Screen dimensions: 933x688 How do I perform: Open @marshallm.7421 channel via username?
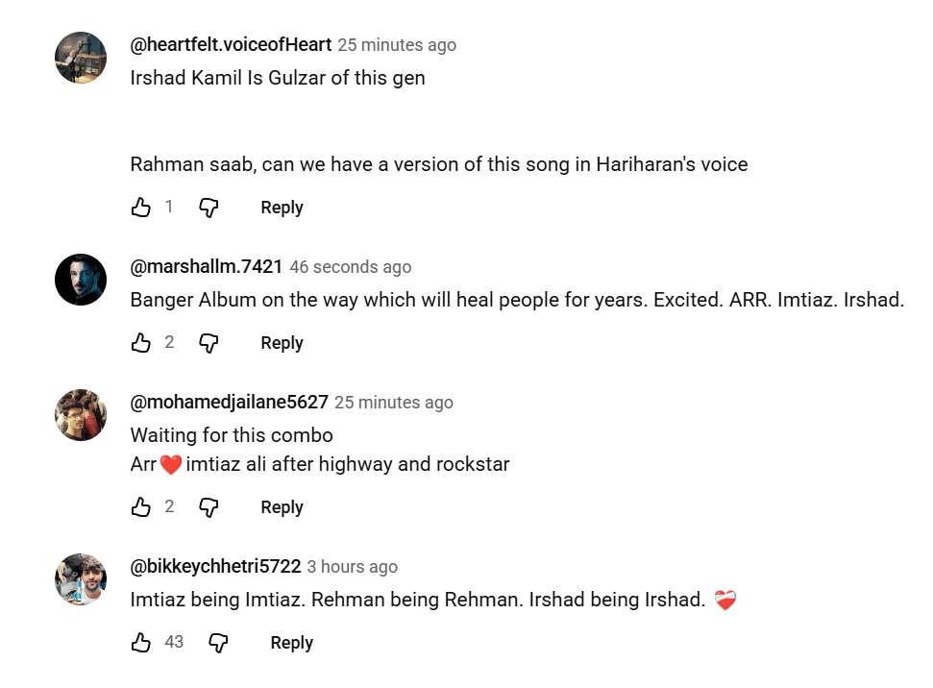207,267
